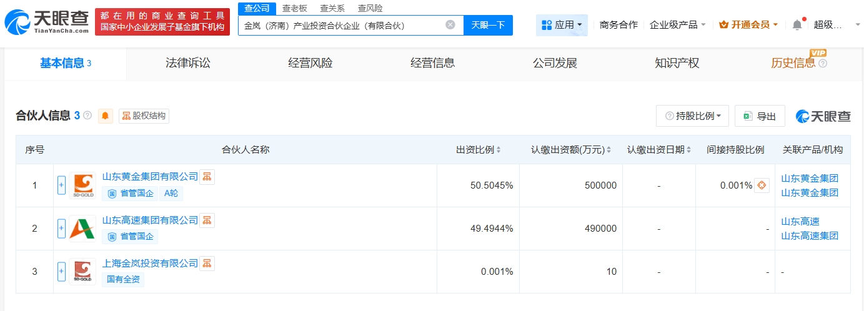Open notifications bell in top bar
The width and height of the screenshot is (864, 311).
coord(797,25)
